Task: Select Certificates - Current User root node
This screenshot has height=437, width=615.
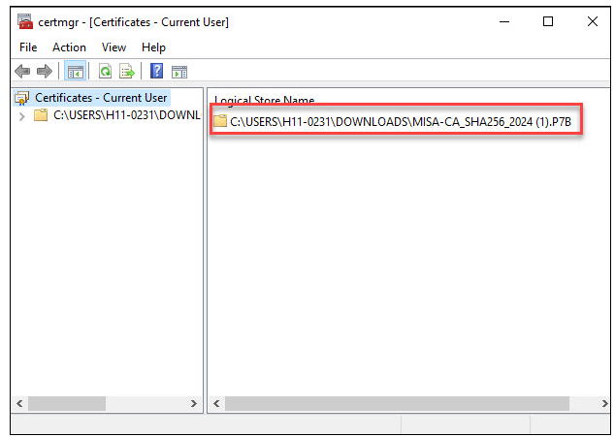Action: tap(101, 97)
